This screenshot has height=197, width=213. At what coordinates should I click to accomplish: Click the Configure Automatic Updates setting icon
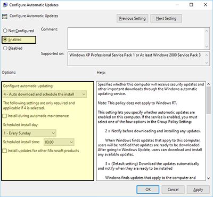(x=5, y=17)
